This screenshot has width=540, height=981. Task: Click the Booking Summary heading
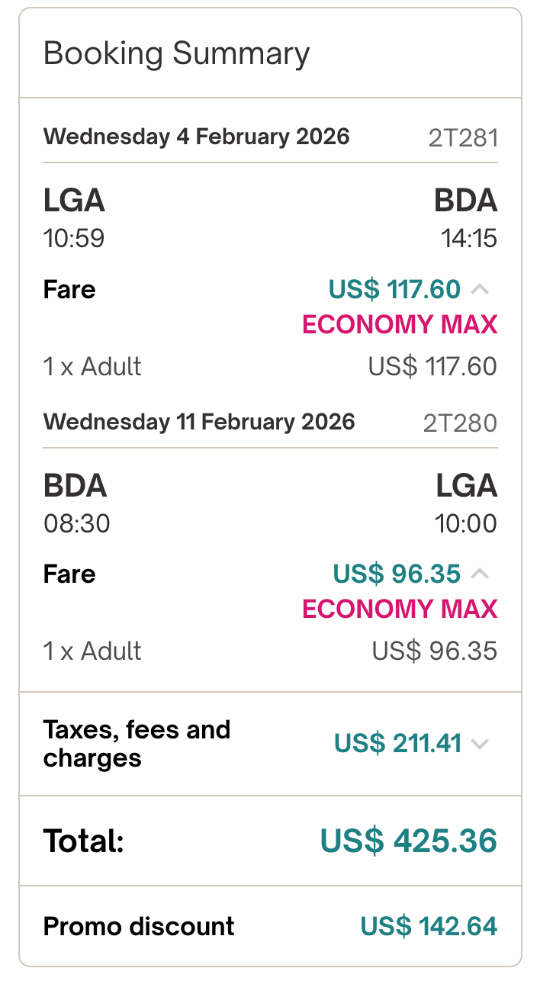click(177, 53)
